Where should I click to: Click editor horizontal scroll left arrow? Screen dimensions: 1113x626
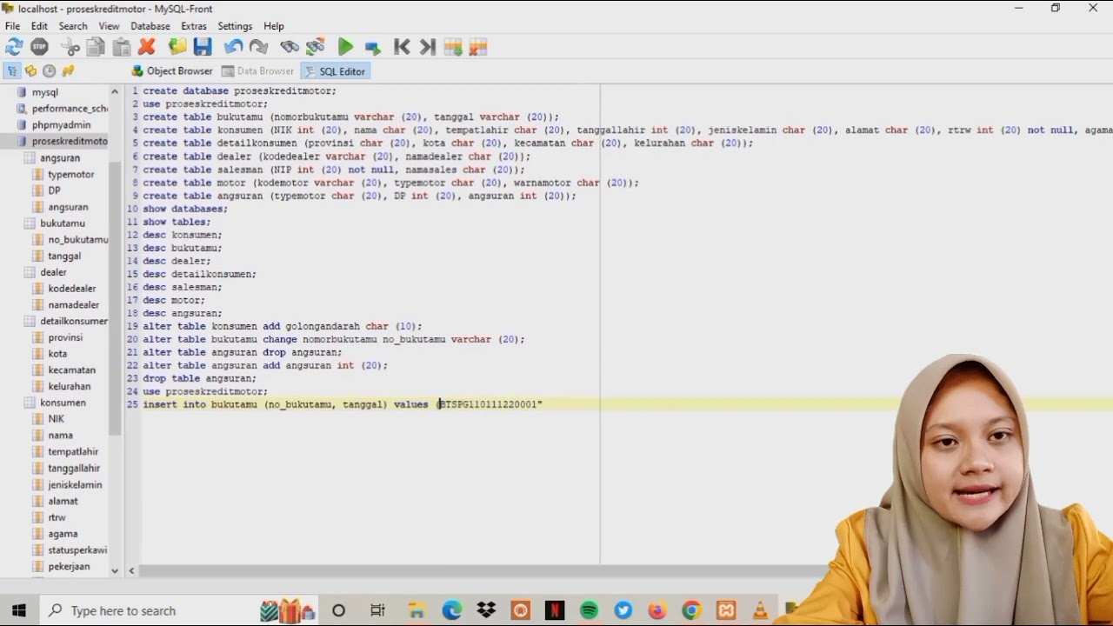(x=131, y=571)
